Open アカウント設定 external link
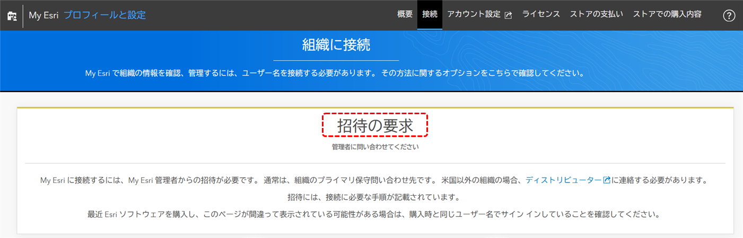 (x=479, y=14)
